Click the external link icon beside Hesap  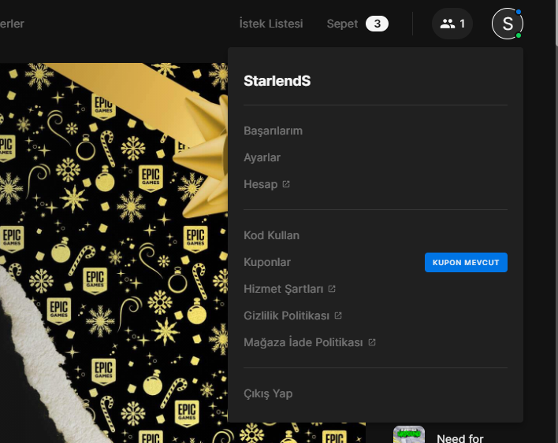[x=286, y=184]
